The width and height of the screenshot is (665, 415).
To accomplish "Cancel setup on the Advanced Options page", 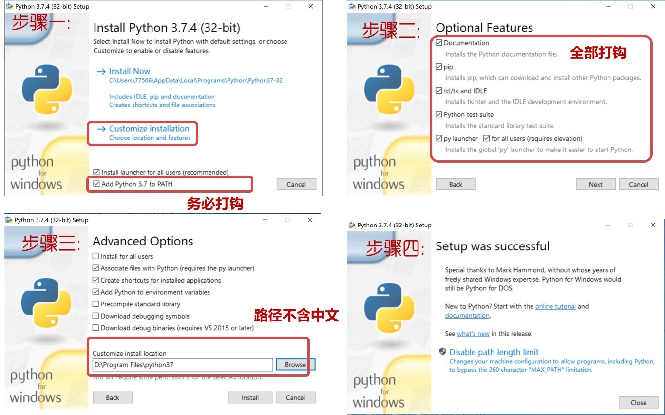I will pyautogui.click(x=295, y=398).
